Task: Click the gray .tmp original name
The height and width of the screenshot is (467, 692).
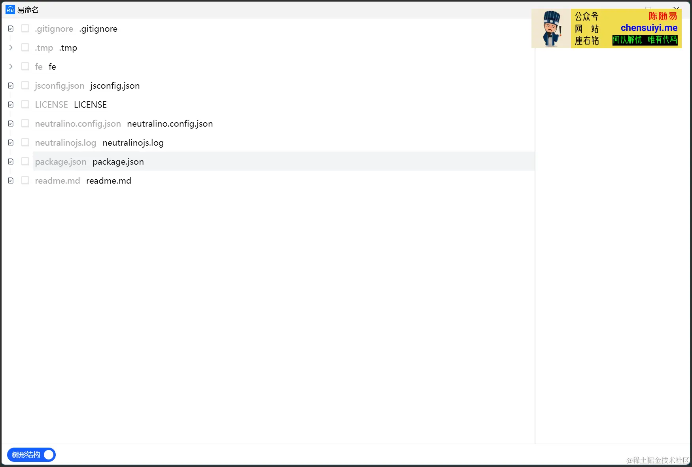Action: click(x=44, y=48)
